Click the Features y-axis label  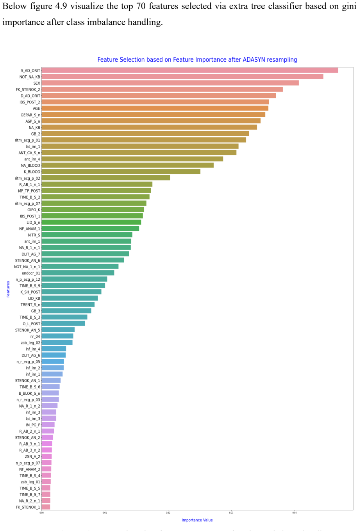8,289
